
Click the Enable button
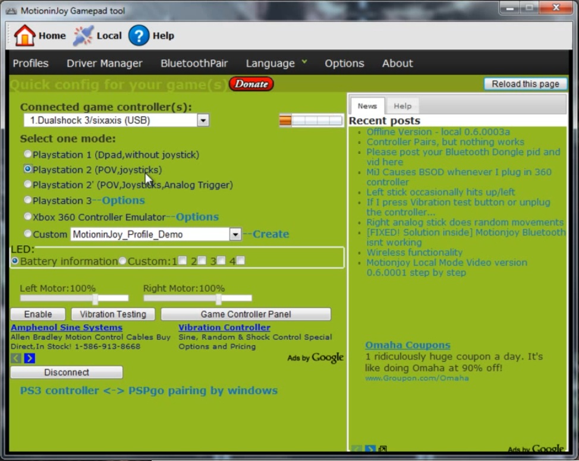click(x=38, y=314)
